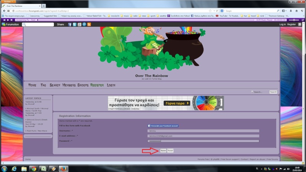Adjust the SCM Music Player volume slider
Viewport: 306px width, 172px height.
(x=294, y=20)
